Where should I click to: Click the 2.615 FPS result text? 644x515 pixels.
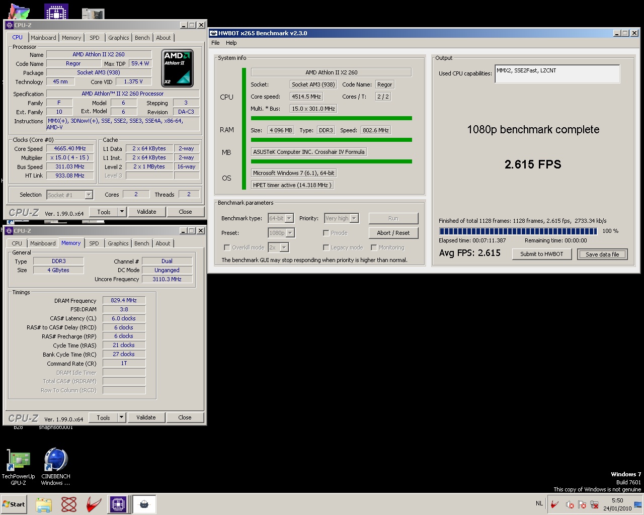point(533,164)
